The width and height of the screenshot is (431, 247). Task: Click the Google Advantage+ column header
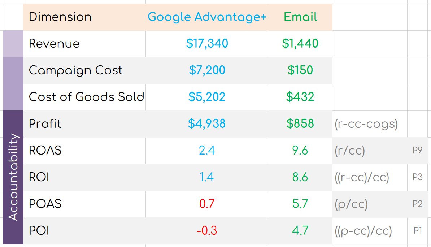pos(207,17)
